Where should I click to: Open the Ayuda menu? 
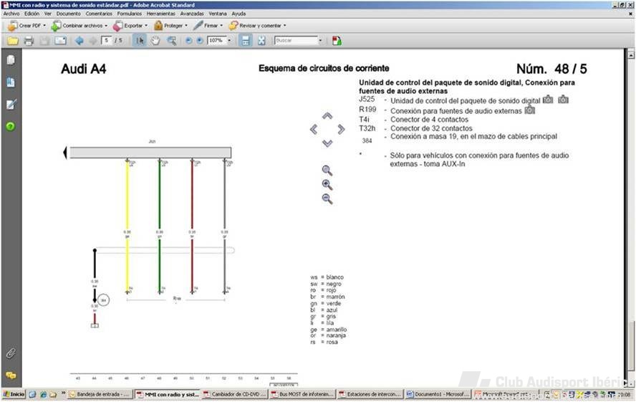(x=238, y=14)
